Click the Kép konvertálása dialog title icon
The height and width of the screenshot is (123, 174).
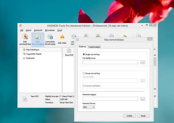pos(77,40)
